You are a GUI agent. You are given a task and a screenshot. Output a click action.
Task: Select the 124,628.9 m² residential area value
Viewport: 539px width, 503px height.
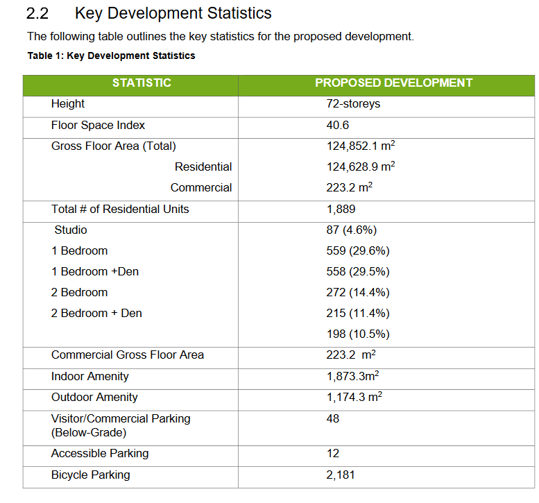pos(360,167)
